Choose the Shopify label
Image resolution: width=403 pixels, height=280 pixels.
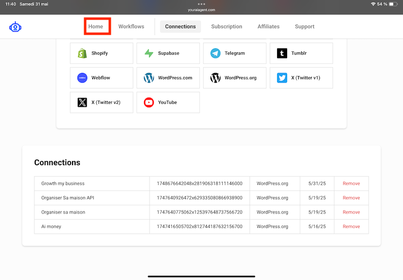100,53
